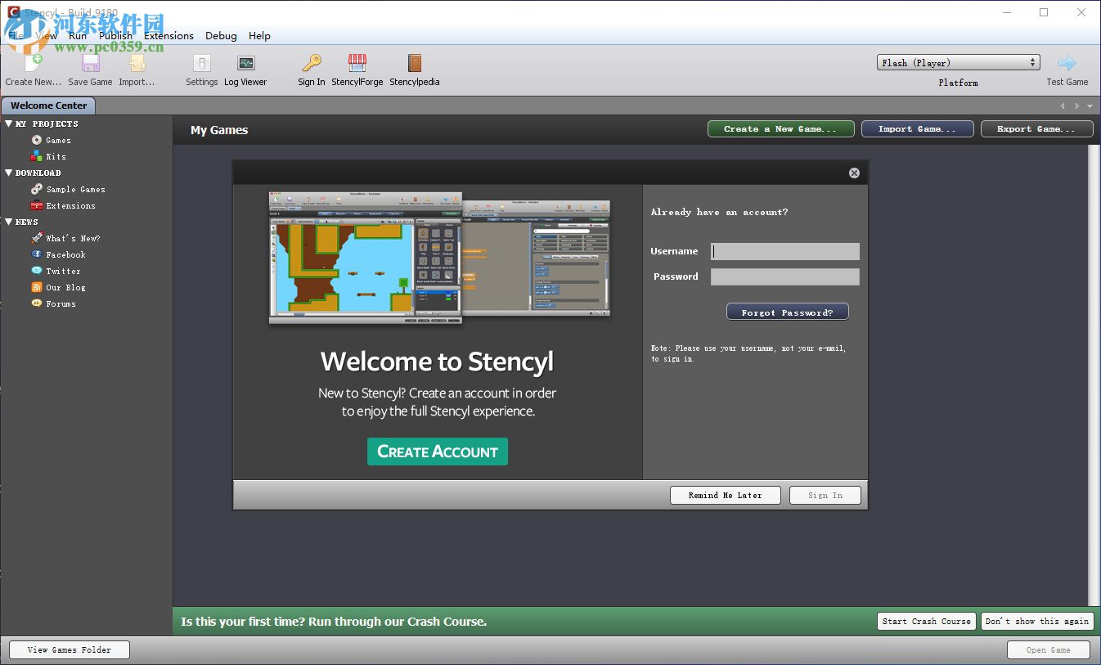Open the Extensions menu
Screen dimensions: 1101x665
point(169,36)
